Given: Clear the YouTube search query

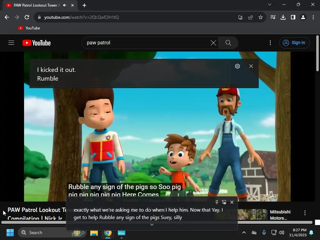Looking at the screenshot, I should coord(213,43).
